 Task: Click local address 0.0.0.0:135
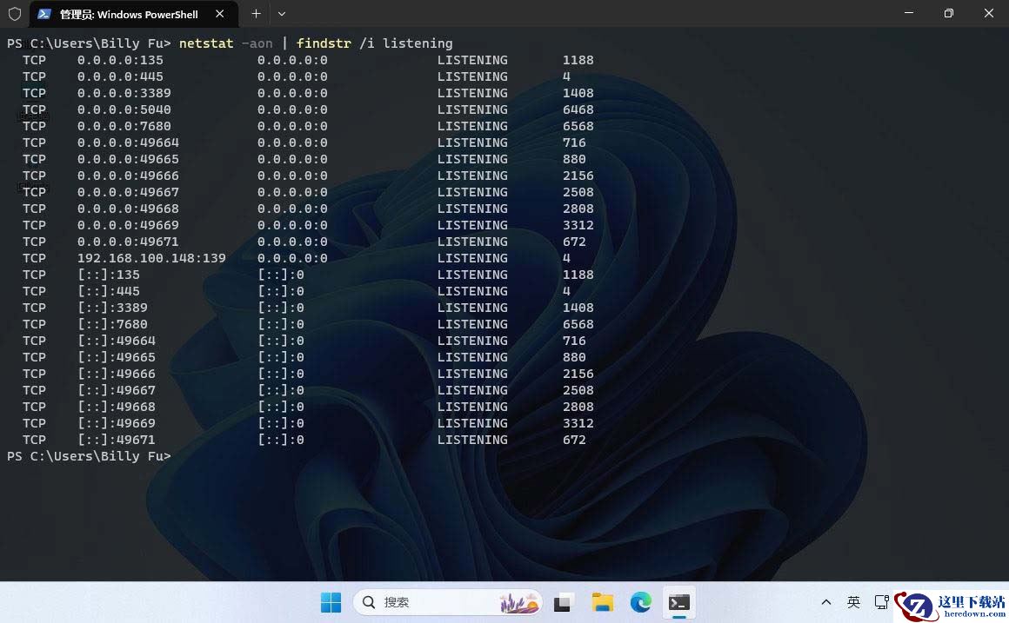click(120, 60)
